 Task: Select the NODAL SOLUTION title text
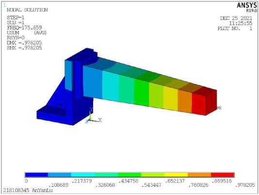click(27, 10)
